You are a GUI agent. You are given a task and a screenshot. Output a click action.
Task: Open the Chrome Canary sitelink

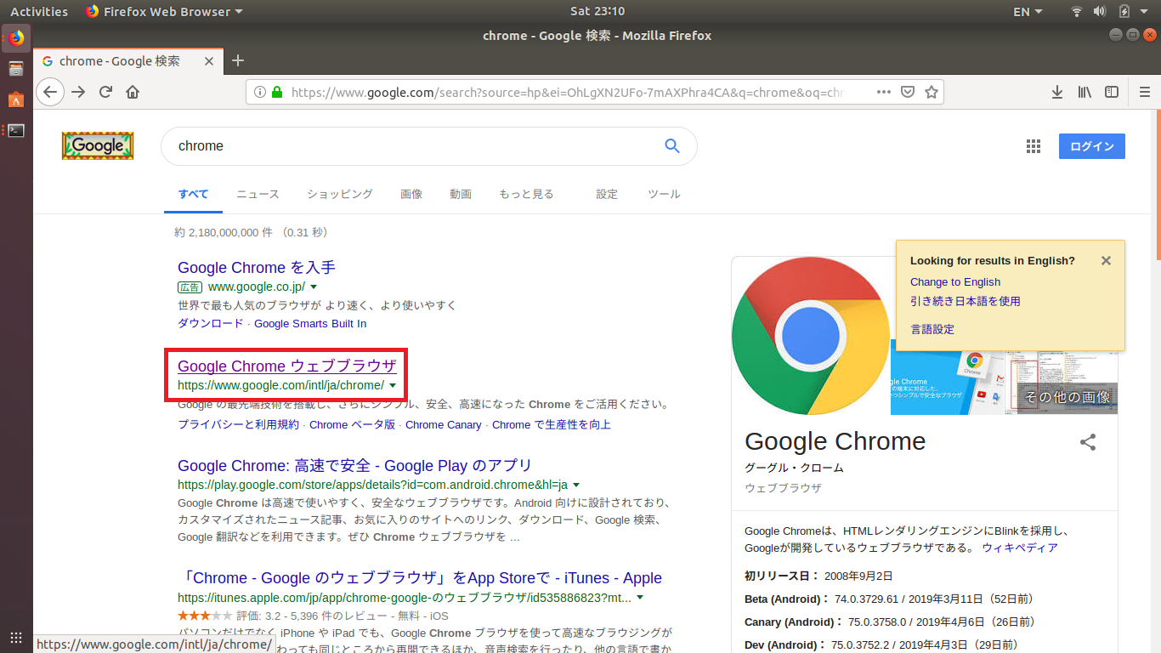tap(444, 424)
